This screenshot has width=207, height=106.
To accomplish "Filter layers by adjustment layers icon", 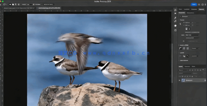I will (x=192, y=70).
